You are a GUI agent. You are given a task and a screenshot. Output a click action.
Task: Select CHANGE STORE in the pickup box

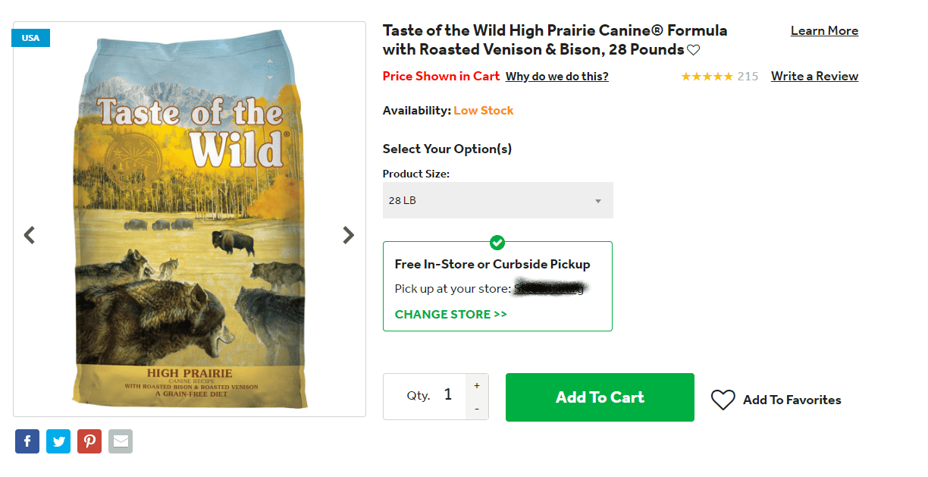[x=450, y=313]
